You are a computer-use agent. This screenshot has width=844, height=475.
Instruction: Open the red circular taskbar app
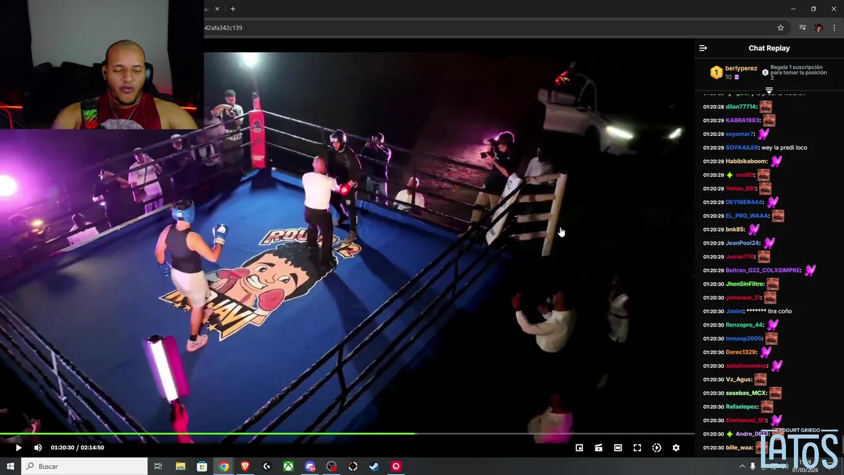coord(396,466)
